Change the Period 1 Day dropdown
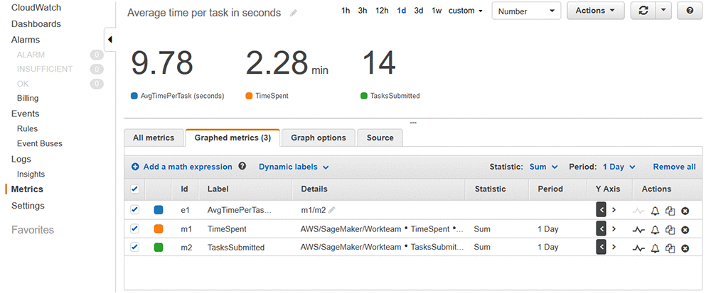The image size is (711, 293). (619, 167)
